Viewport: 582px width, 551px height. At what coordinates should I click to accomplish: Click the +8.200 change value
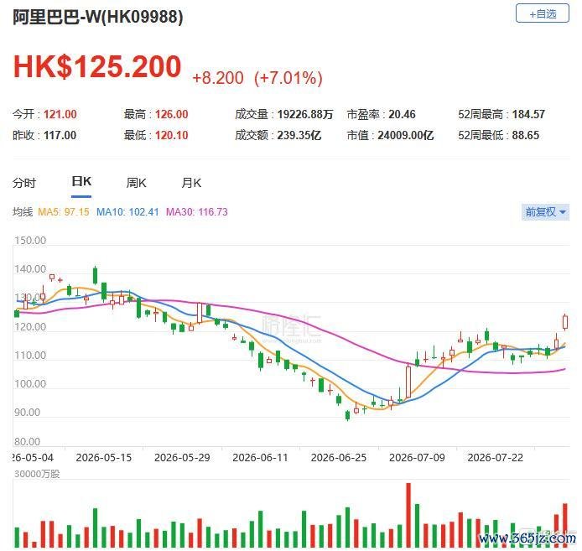click(x=218, y=78)
